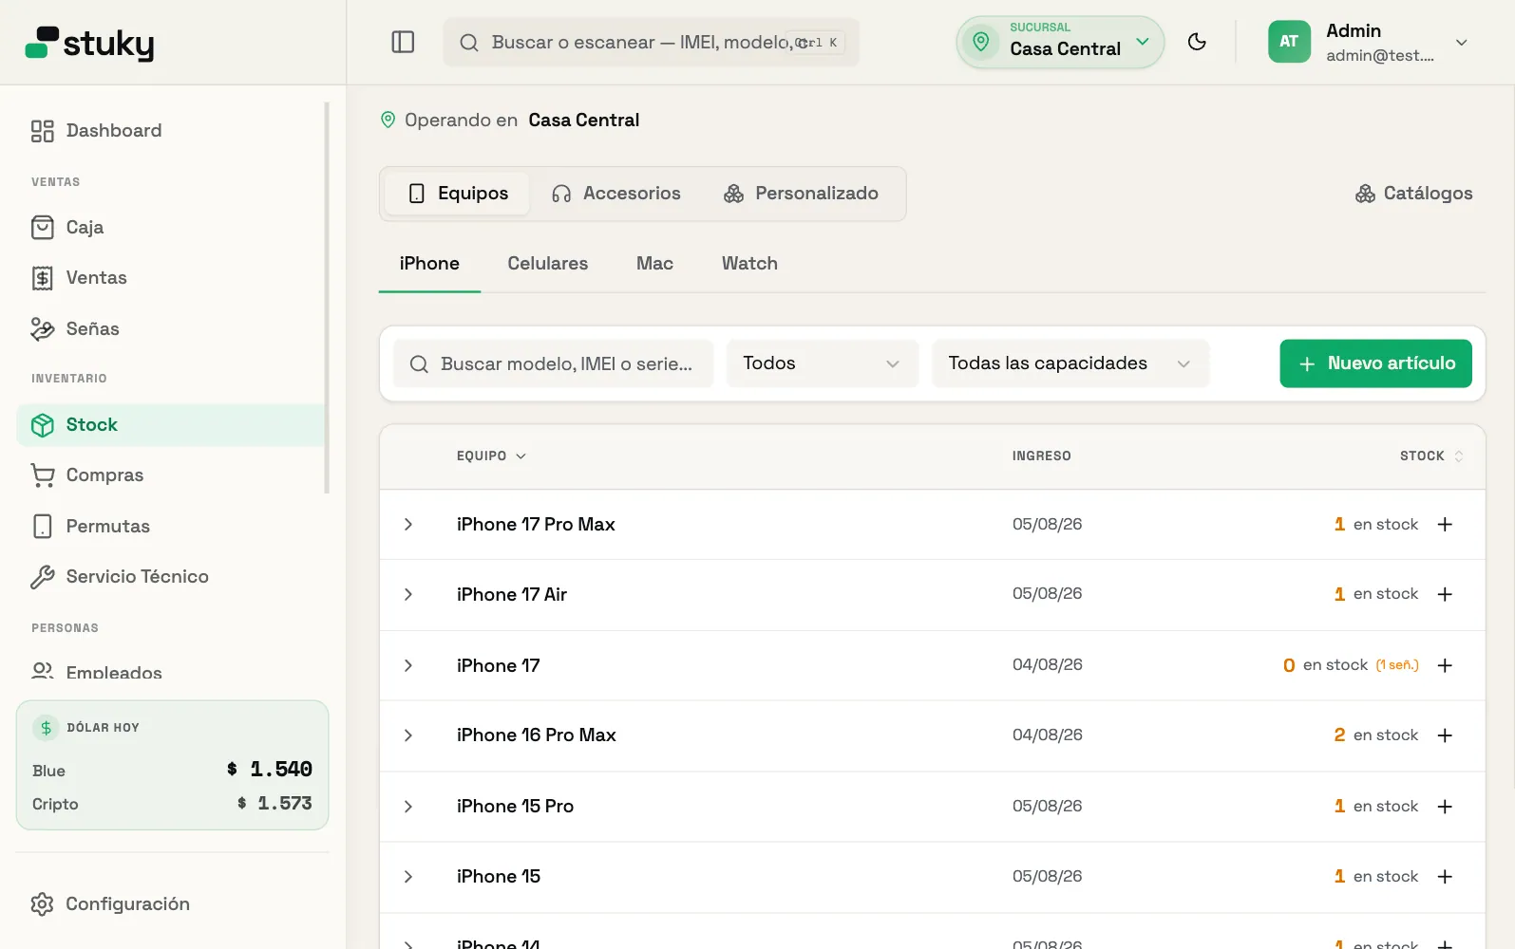Switch to the Accesorios tab
1515x949 pixels.
click(x=615, y=194)
